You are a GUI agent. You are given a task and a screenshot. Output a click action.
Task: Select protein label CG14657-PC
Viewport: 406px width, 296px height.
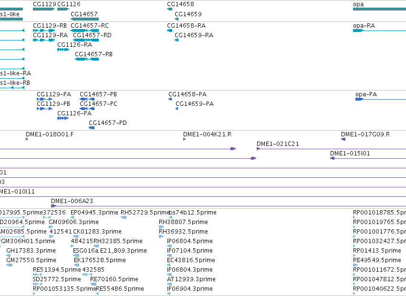click(98, 104)
